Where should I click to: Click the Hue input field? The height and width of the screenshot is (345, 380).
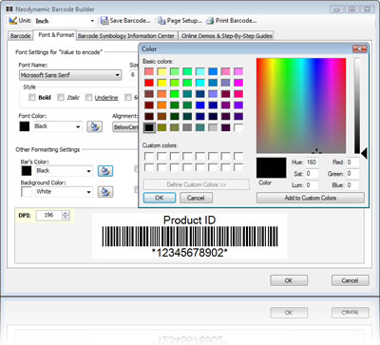[x=313, y=163]
